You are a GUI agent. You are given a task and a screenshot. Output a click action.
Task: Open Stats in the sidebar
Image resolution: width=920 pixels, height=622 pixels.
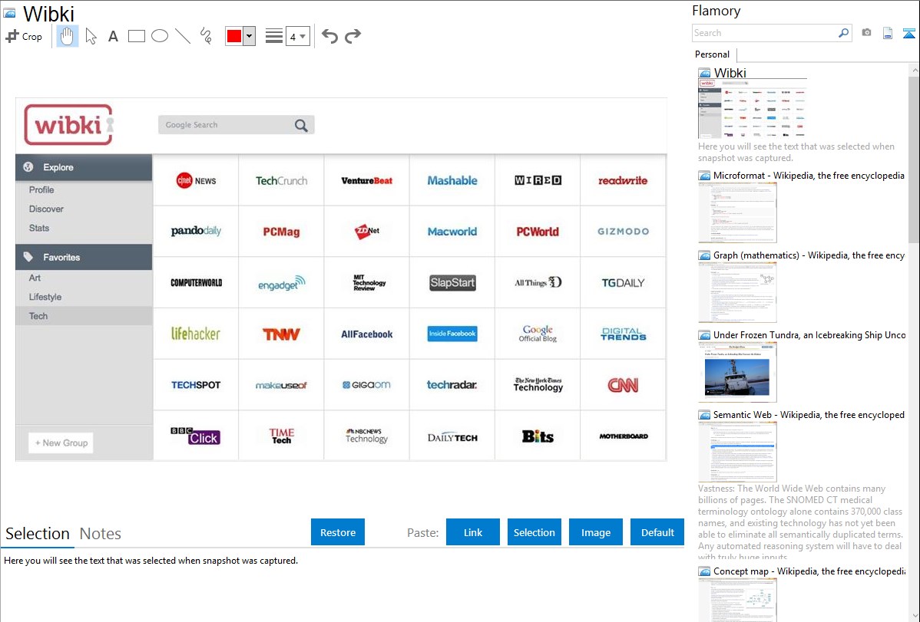39,228
